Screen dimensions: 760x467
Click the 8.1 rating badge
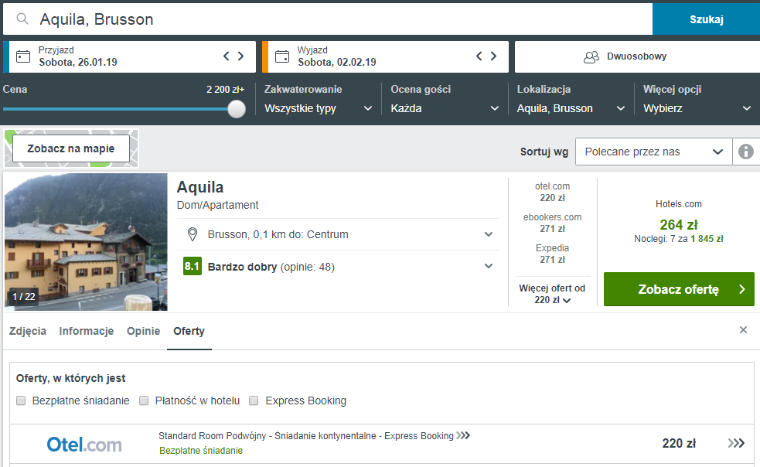[193, 267]
